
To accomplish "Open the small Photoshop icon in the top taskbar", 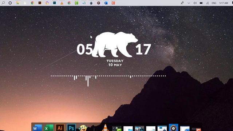I will (54, 3).
